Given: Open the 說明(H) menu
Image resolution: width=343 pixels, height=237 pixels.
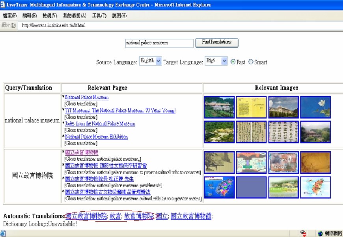Looking at the screenshot, I should [119, 15].
